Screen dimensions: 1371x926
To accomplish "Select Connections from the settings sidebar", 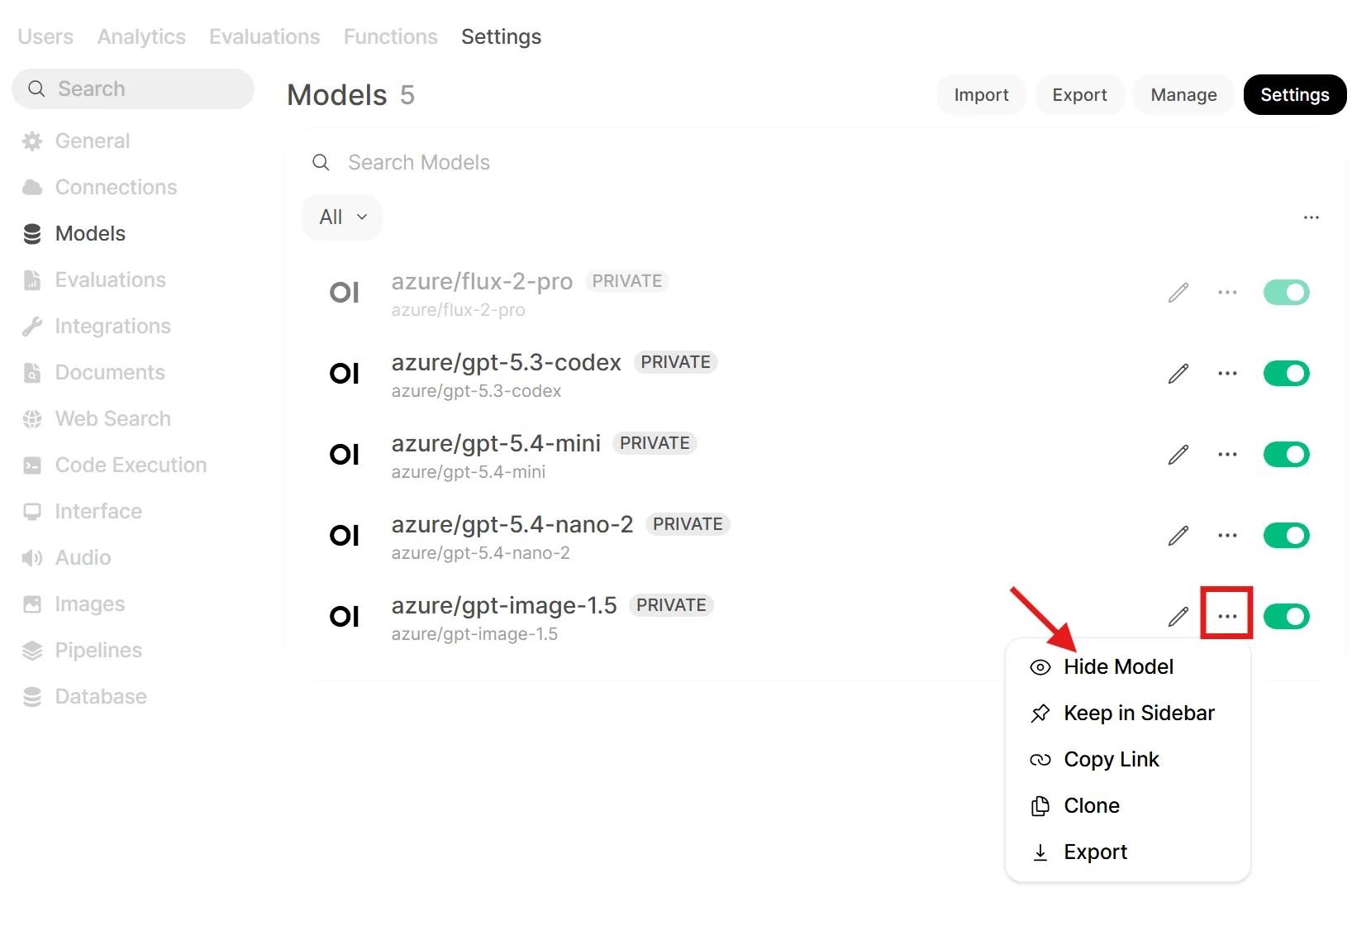I will pos(115,187).
